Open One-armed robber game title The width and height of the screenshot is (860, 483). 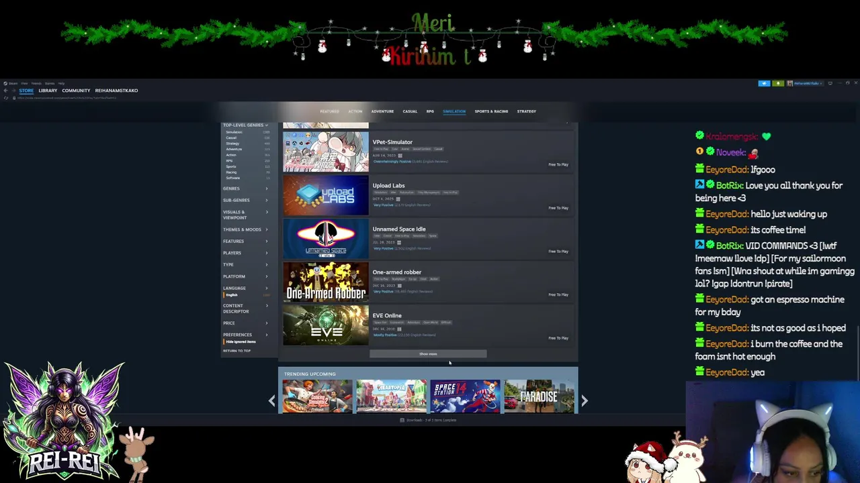click(397, 272)
